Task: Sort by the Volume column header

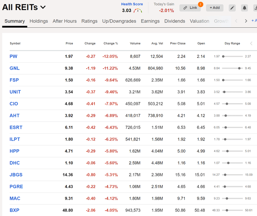Action: click(x=135, y=43)
